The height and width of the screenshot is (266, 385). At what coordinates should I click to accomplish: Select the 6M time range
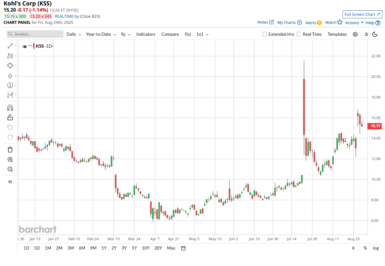point(82,248)
